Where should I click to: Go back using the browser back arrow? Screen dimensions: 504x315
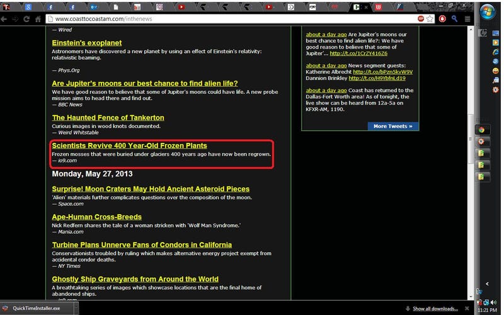[x=4, y=19]
